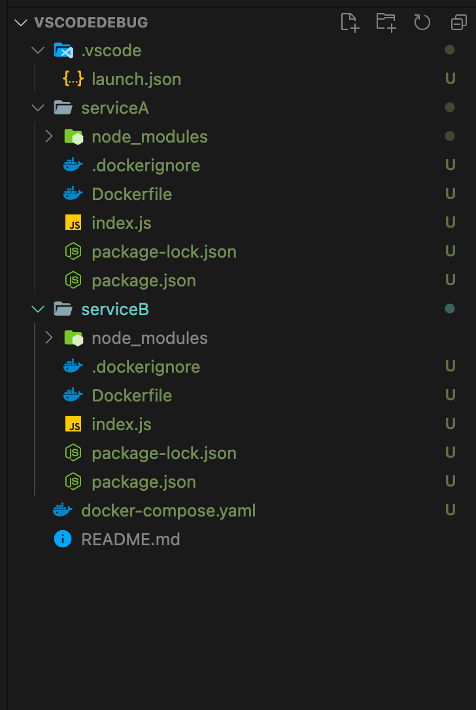This screenshot has width=476, height=710.
Task: Click the npm icon beside serviceB's package.json
Action: pyautogui.click(x=73, y=481)
